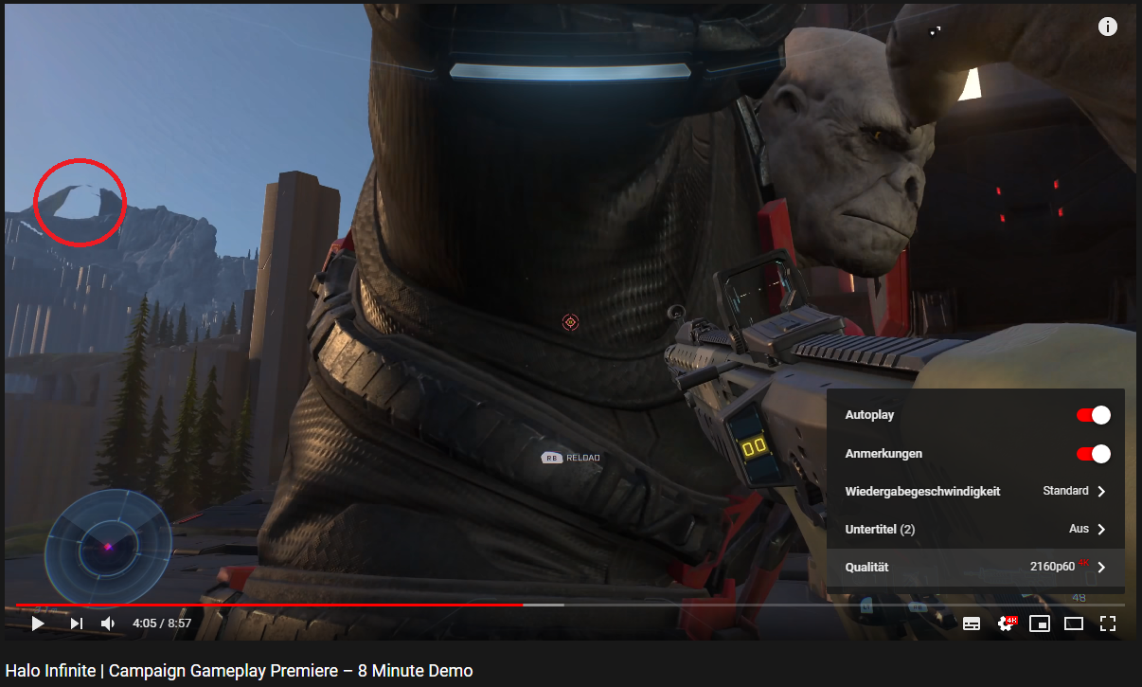Switch to theater mode

coord(1074,624)
